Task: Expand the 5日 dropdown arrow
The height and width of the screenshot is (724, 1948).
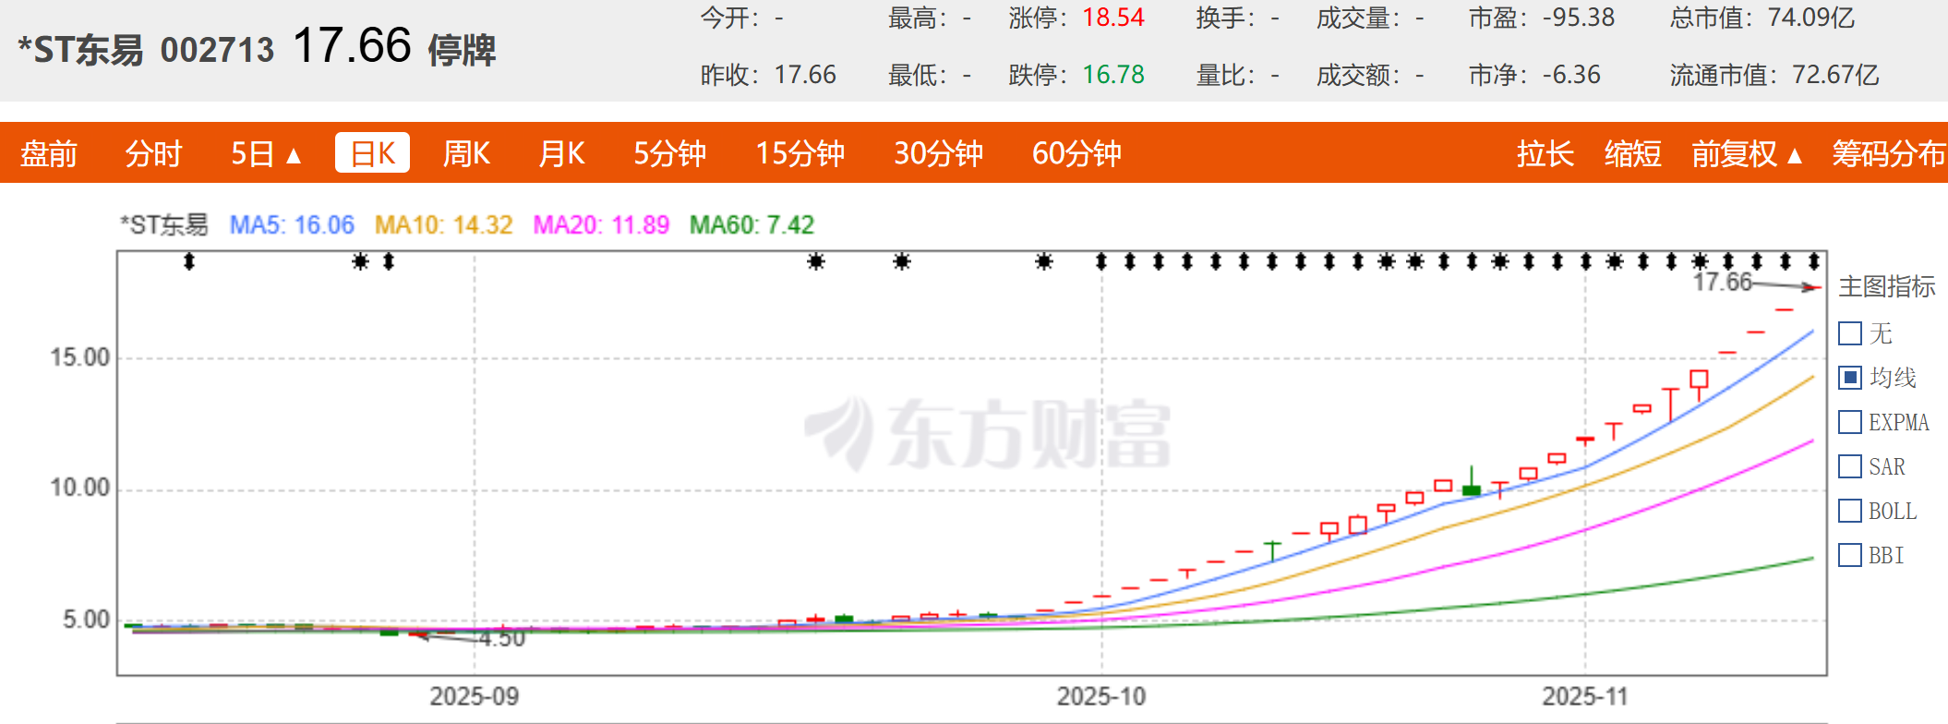Action: (294, 155)
